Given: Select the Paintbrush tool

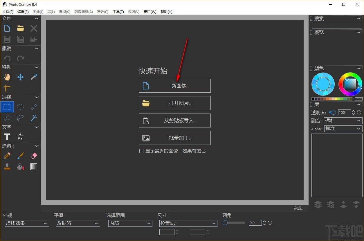Looking at the screenshot, I should pyautogui.click(x=20, y=156).
